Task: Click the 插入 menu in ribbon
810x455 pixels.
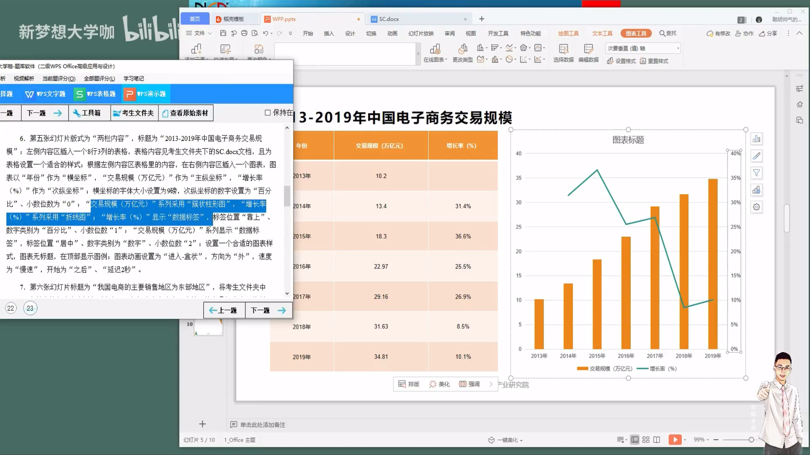Action: [x=329, y=33]
